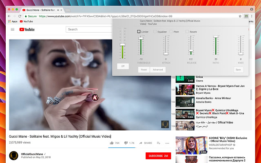Open the Apps grid shortcut
Image resolution: width=261 pixels, height=163 pixels.
(x=13, y=21)
